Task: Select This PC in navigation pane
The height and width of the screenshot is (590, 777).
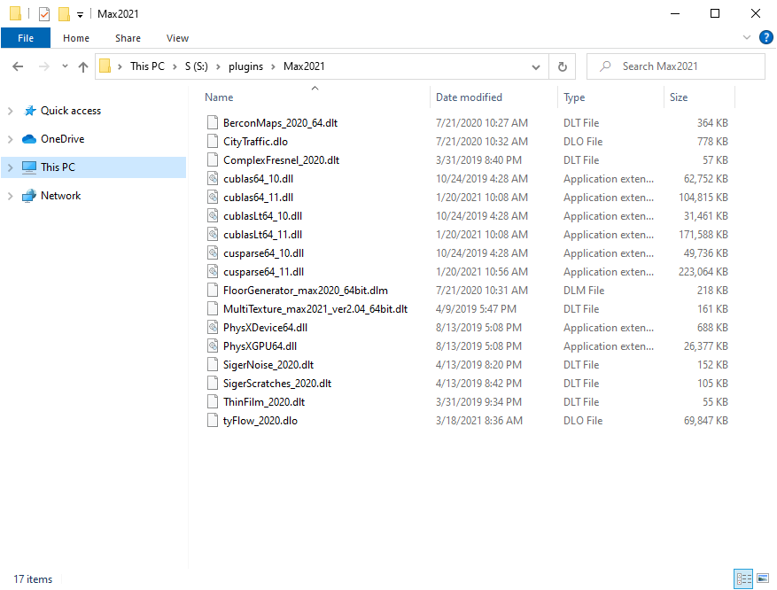Action: pos(58,167)
